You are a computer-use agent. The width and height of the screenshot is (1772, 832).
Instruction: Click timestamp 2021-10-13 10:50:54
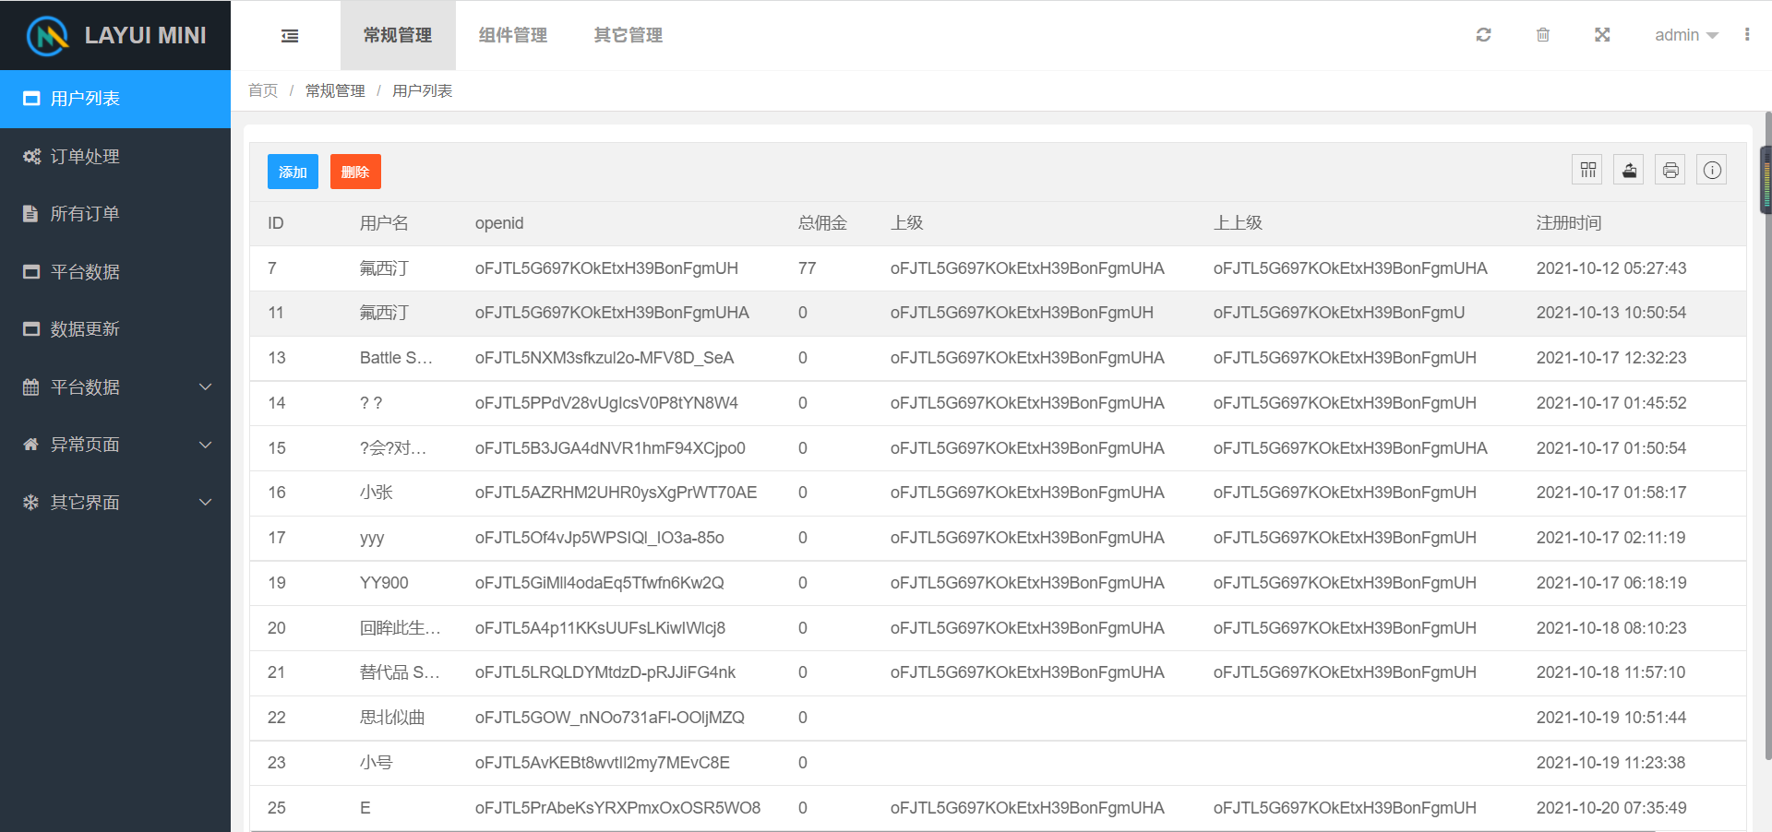pos(1611,313)
